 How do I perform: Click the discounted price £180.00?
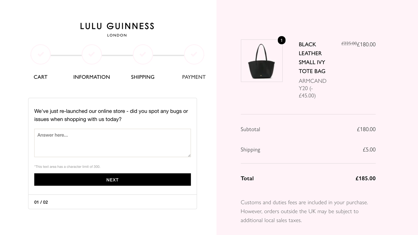[x=366, y=44]
